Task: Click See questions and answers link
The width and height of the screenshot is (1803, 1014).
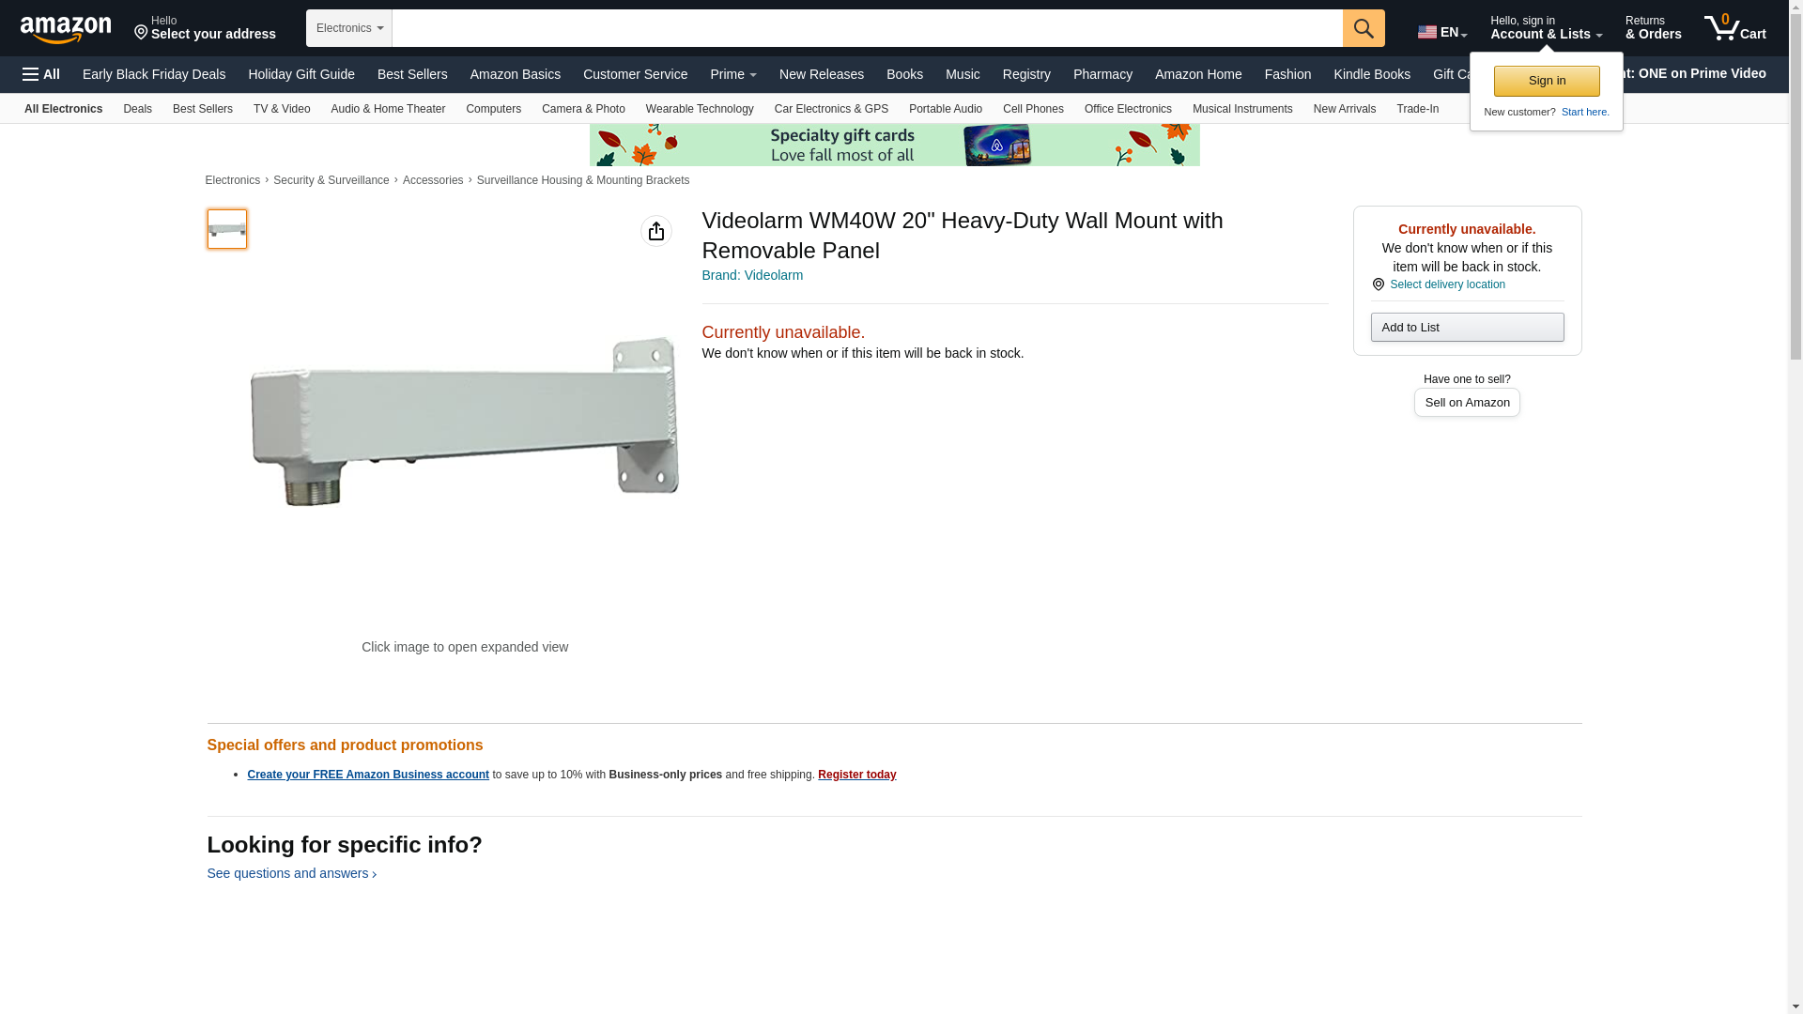Action: [291, 873]
